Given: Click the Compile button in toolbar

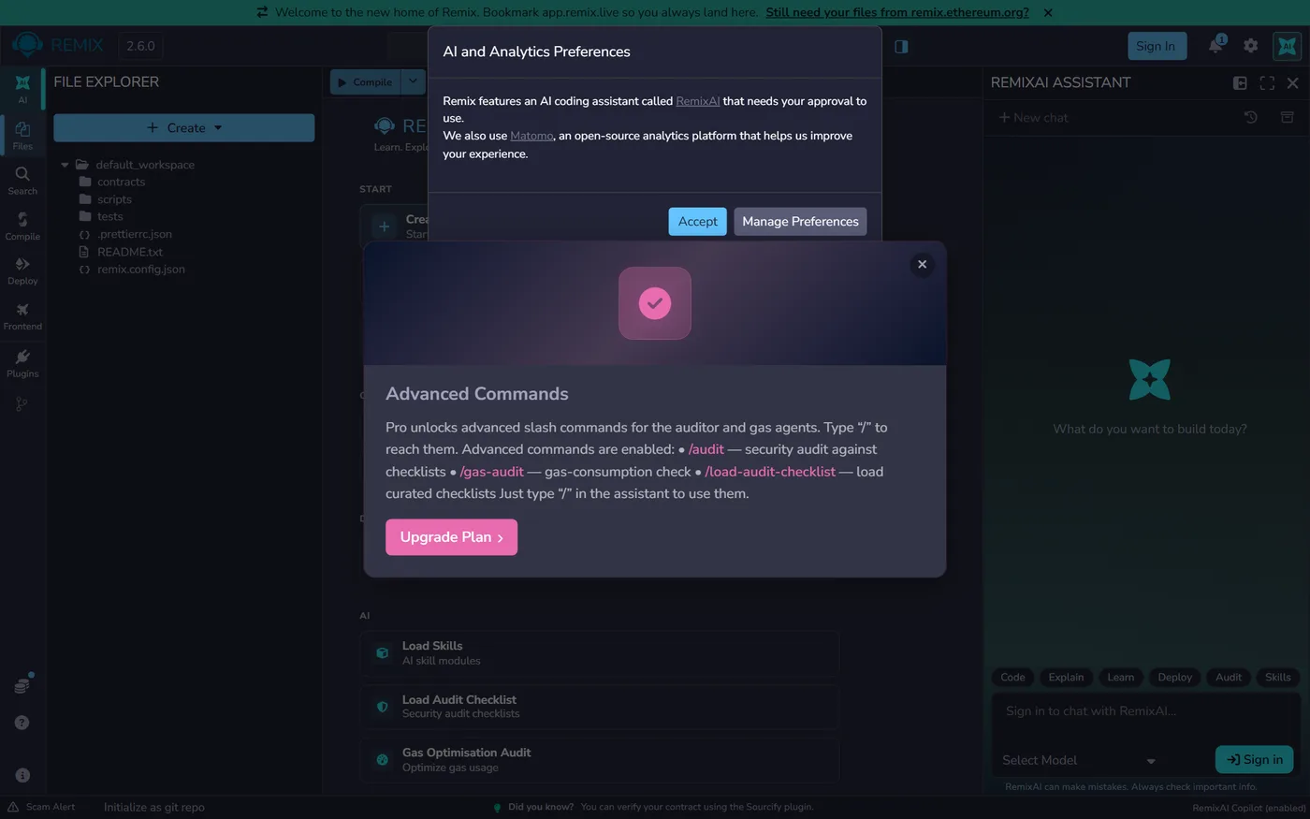Looking at the screenshot, I should point(365,81).
